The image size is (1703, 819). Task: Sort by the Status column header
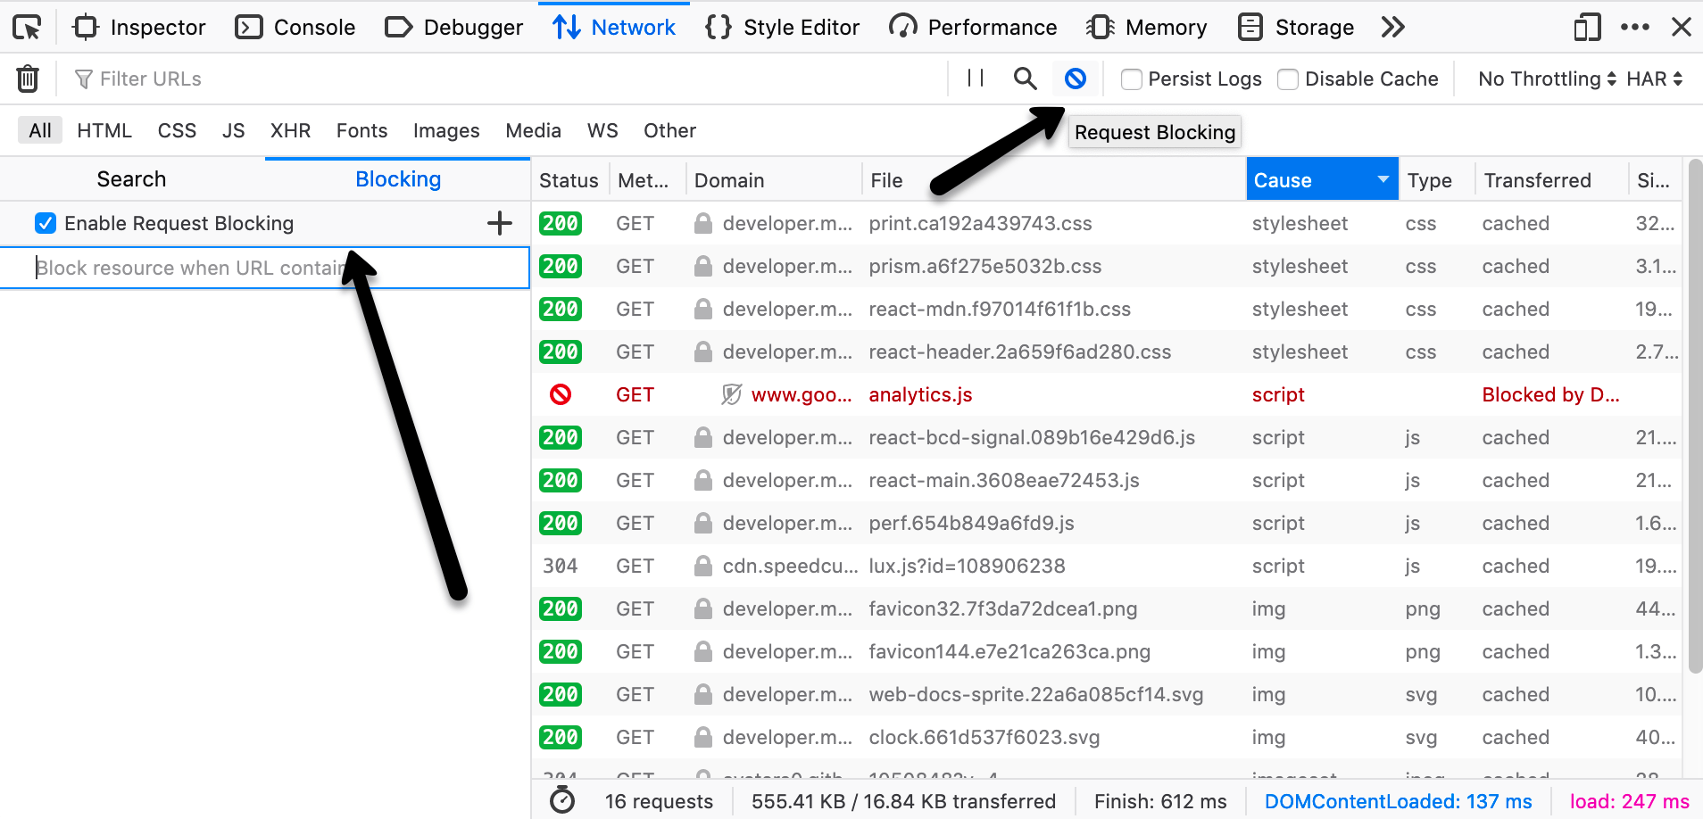tap(569, 180)
